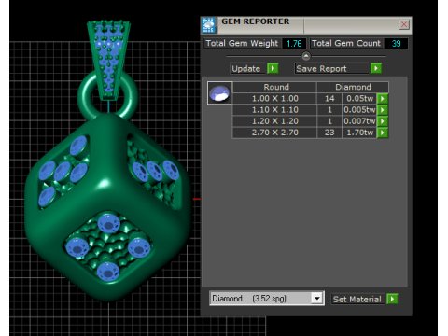448x336 pixels.
Task: Click the Total Gem Count label
Action: click(x=346, y=43)
